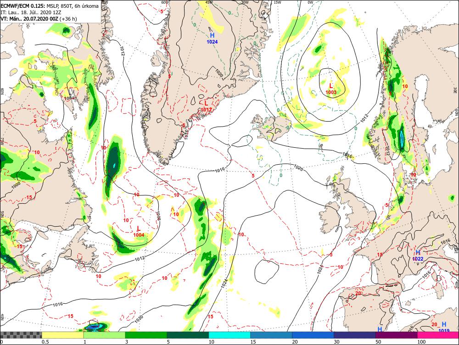The width and height of the screenshot is (459, 345).
Task: Click the dark navy 30–50 legend block
Action: (x=354, y=335)
